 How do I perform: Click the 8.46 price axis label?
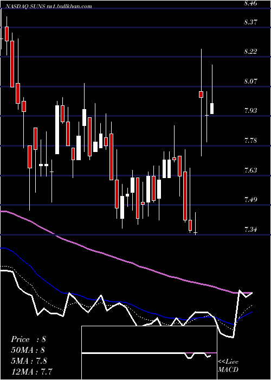pos(250,3)
